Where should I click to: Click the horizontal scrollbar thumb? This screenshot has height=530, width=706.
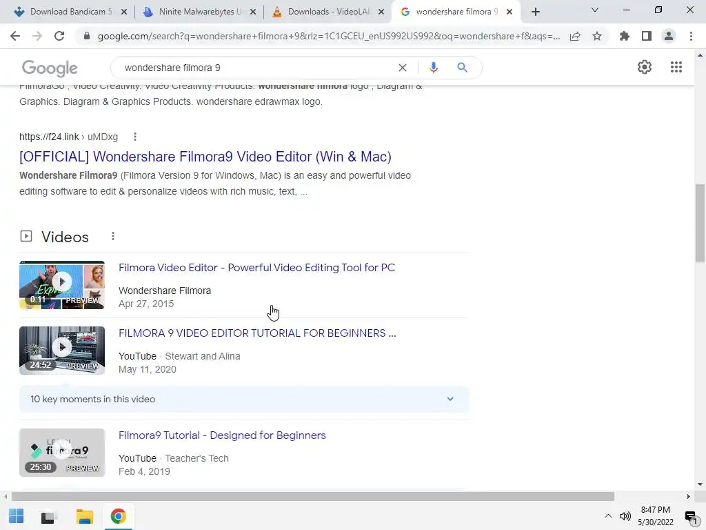313,497
